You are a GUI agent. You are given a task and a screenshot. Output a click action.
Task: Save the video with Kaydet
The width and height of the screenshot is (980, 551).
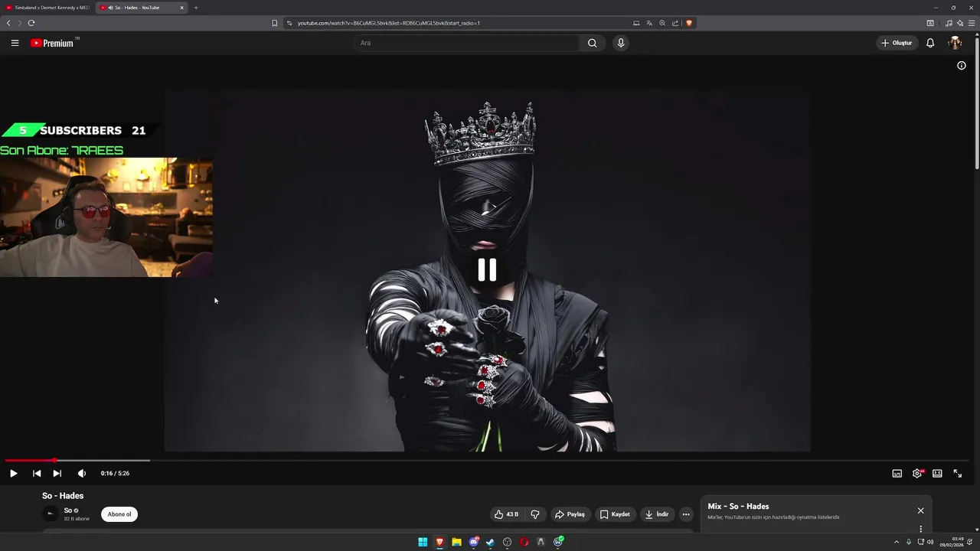615,514
